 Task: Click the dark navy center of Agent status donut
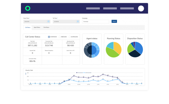pyautogui.click(x=90, y=50)
